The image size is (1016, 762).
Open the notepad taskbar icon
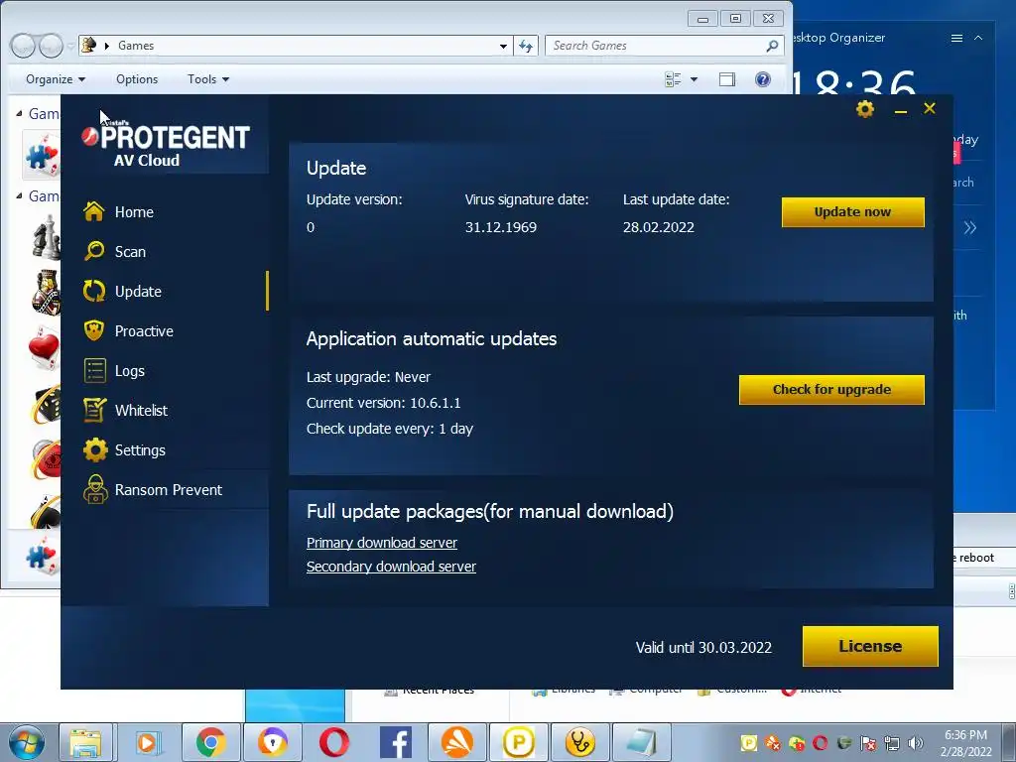(x=642, y=742)
